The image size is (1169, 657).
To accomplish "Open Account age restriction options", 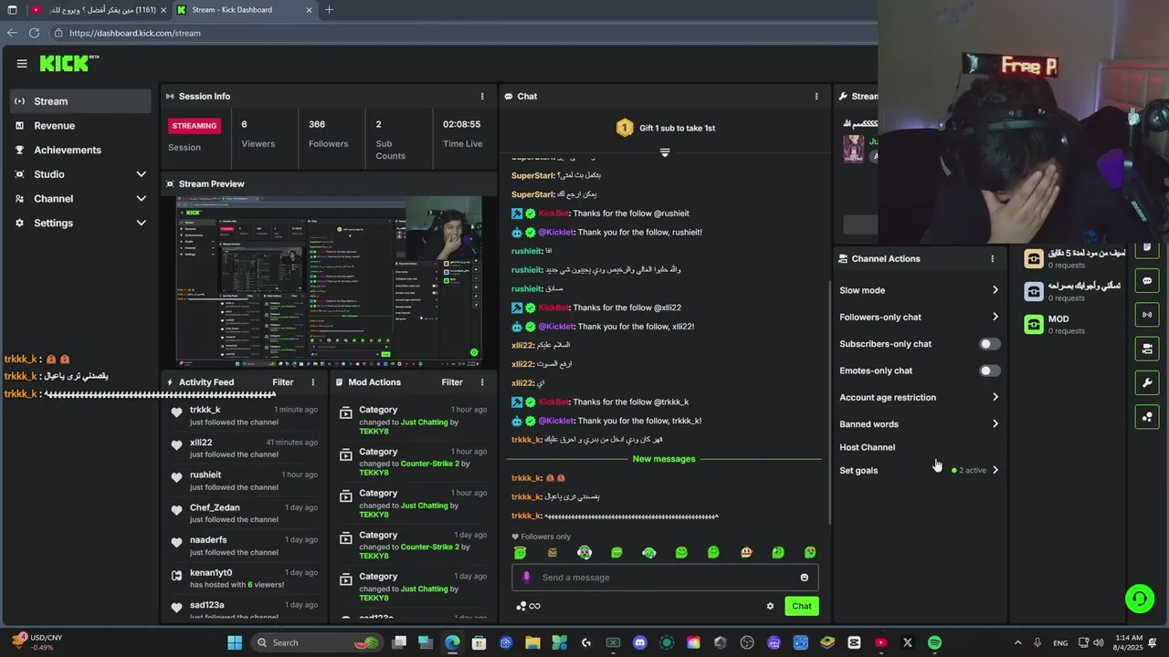I will pyautogui.click(x=919, y=397).
